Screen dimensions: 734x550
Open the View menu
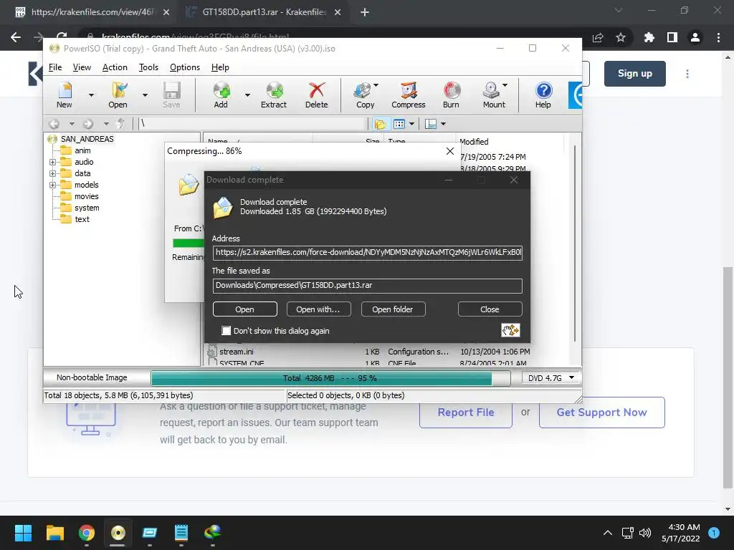[x=82, y=67]
